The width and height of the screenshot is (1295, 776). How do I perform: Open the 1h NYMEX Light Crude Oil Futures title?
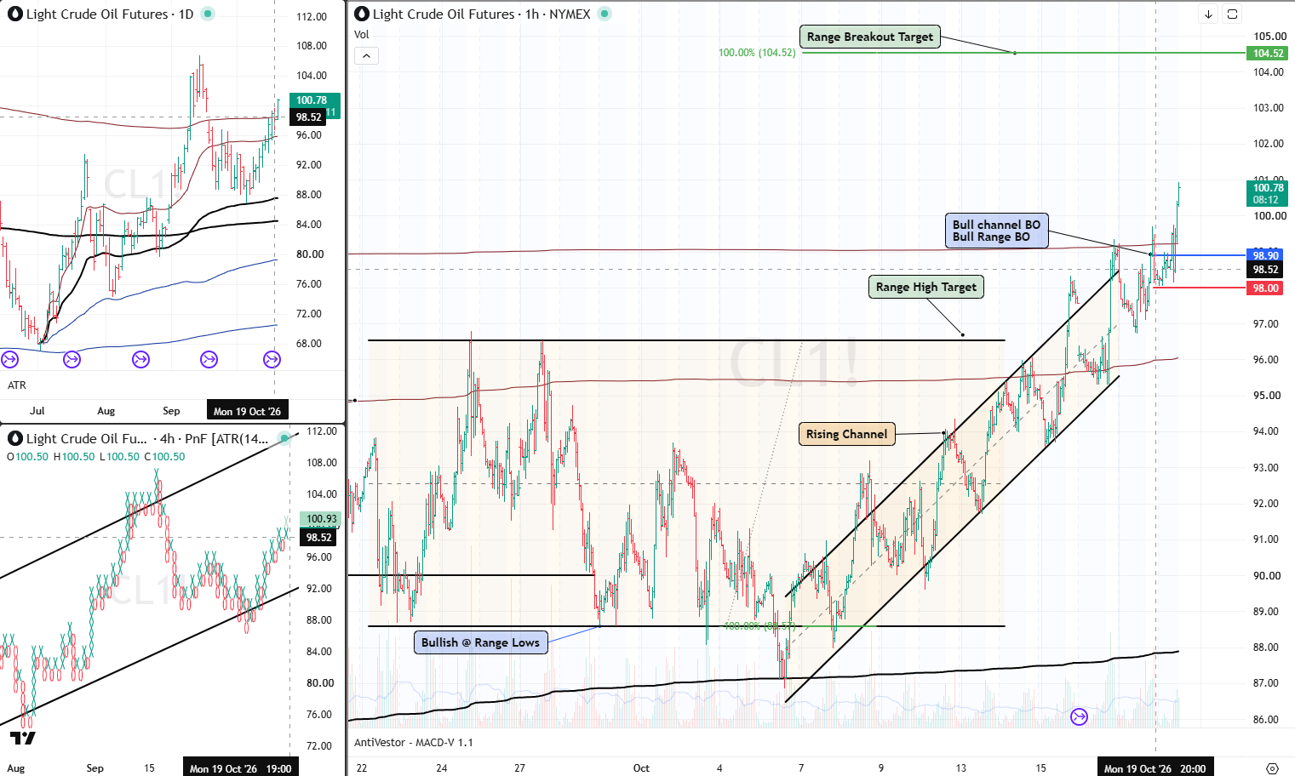point(481,14)
